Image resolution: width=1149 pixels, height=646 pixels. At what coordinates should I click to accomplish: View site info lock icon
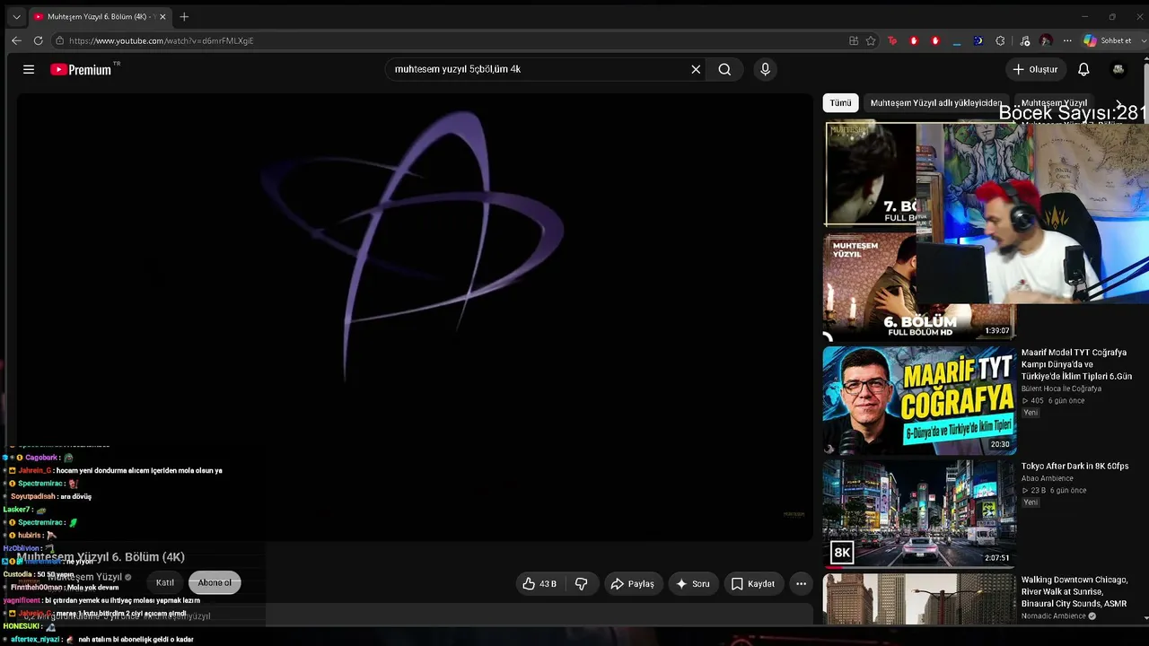click(59, 40)
